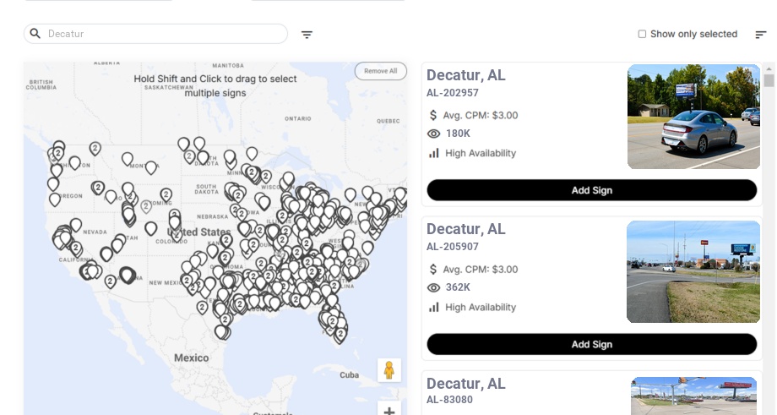
Task: Click the Remove All button on map
Action: (380, 71)
